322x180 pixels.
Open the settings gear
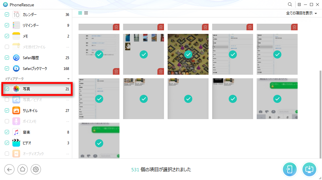pos(36,169)
